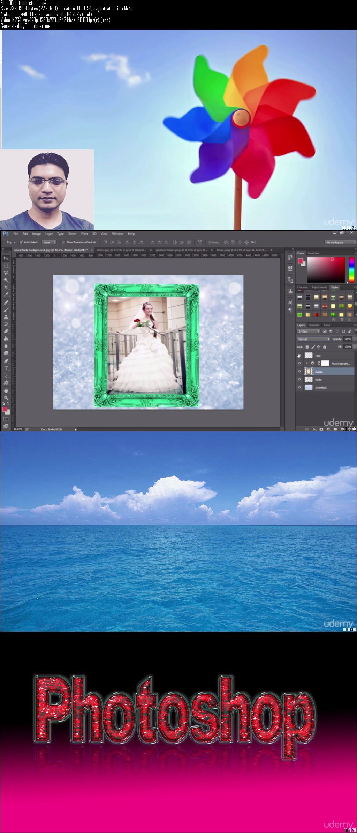Select the Eyedropper tool

click(6, 295)
